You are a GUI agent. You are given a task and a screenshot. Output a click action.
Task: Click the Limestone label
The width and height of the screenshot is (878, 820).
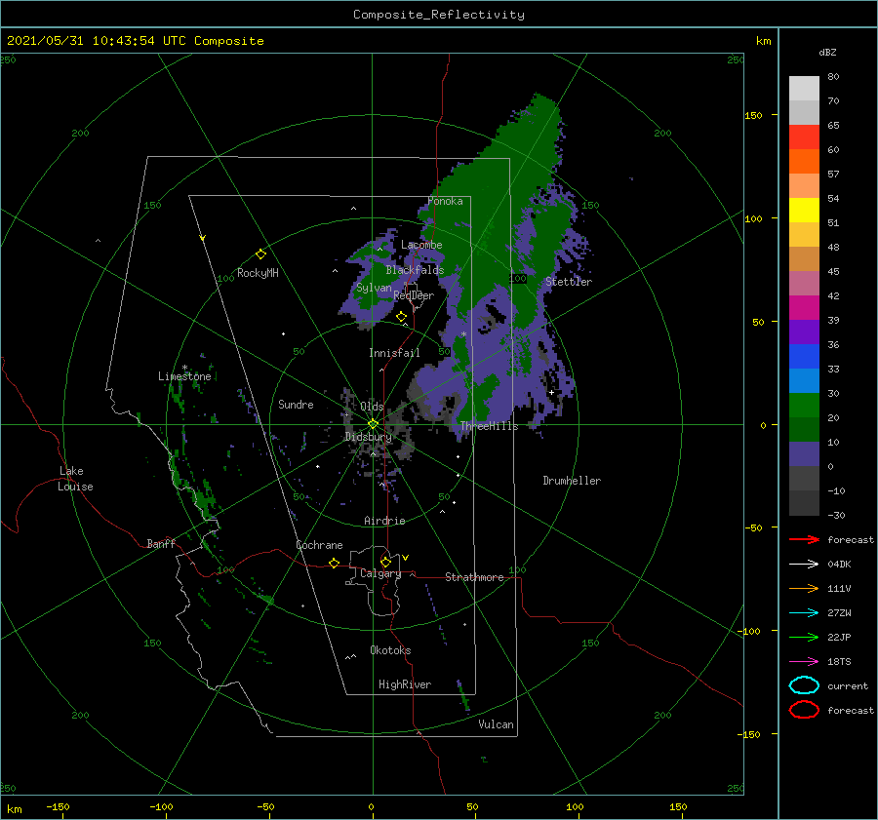(184, 376)
